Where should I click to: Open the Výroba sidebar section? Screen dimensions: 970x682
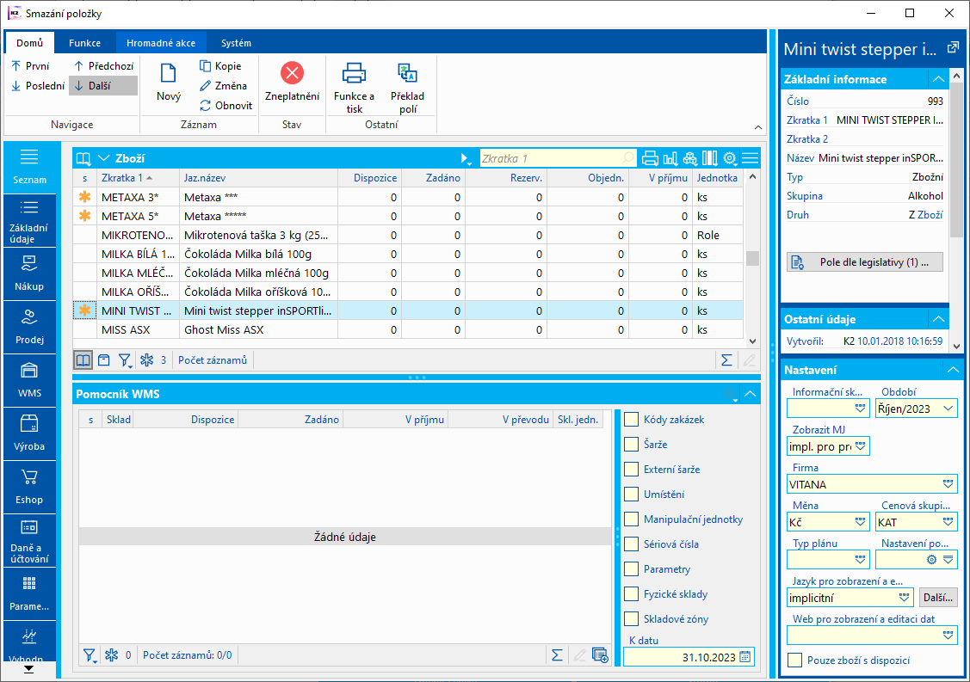(29, 432)
